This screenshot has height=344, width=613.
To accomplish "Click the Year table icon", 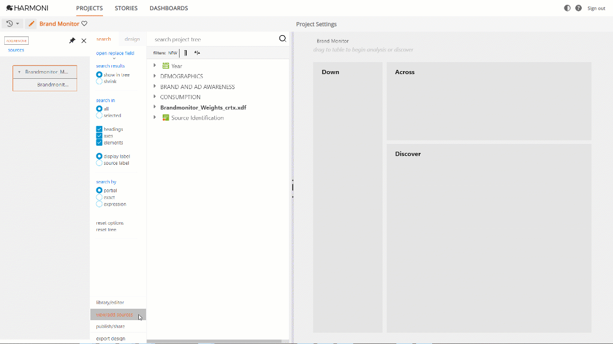I will pyautogui.click(x=166, y=66).
